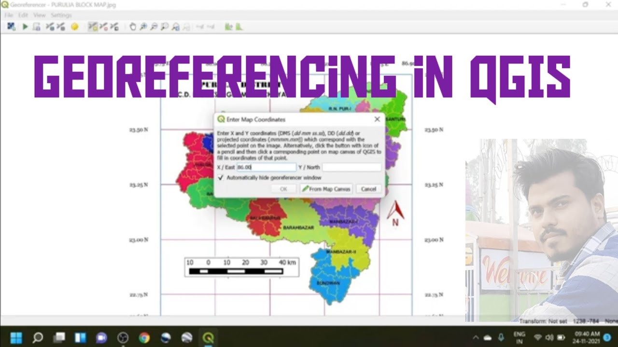Screen dimensions: 618x347
Task: Open the View menu
Action: [39, 15]
